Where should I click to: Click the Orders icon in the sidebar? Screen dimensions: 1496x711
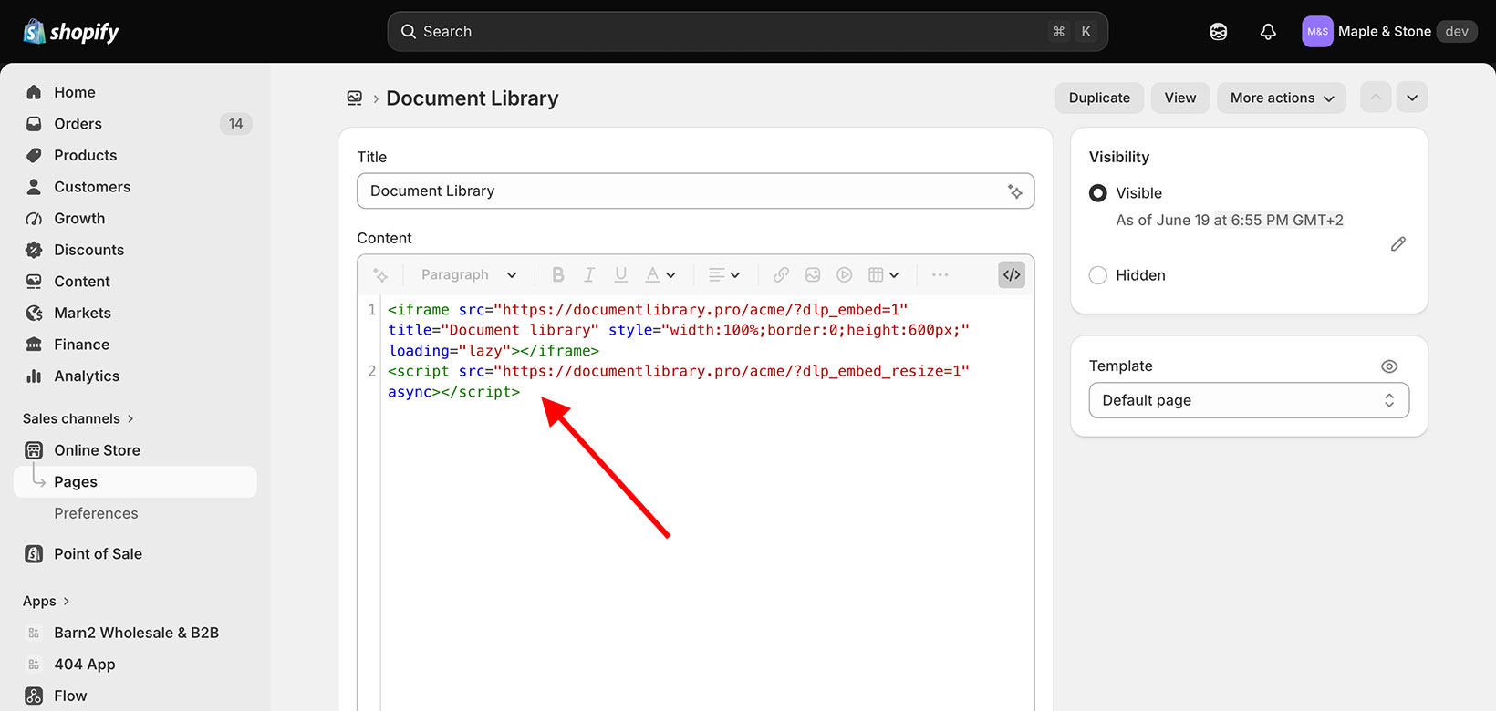[34, 124]
